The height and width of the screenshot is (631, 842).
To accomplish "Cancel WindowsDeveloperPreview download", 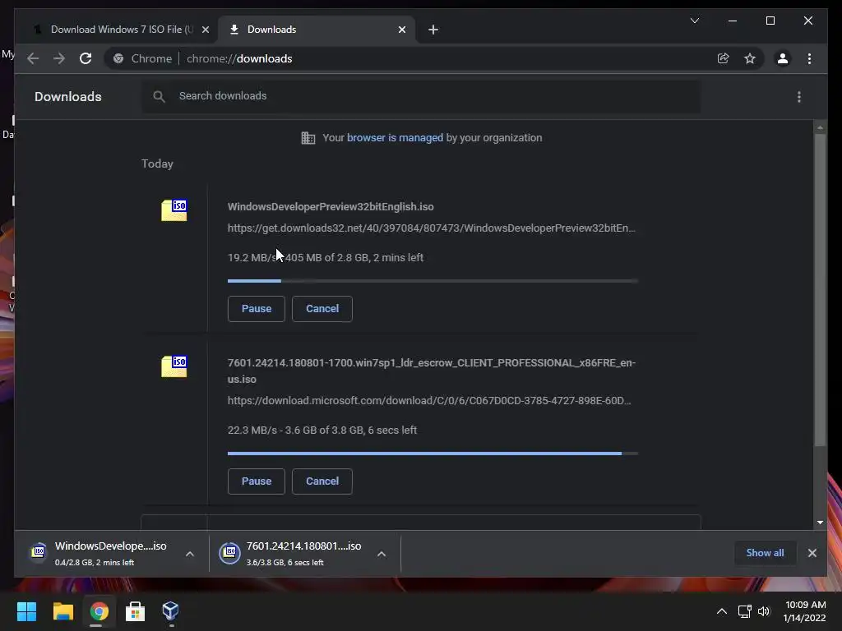I will point(322,309).
